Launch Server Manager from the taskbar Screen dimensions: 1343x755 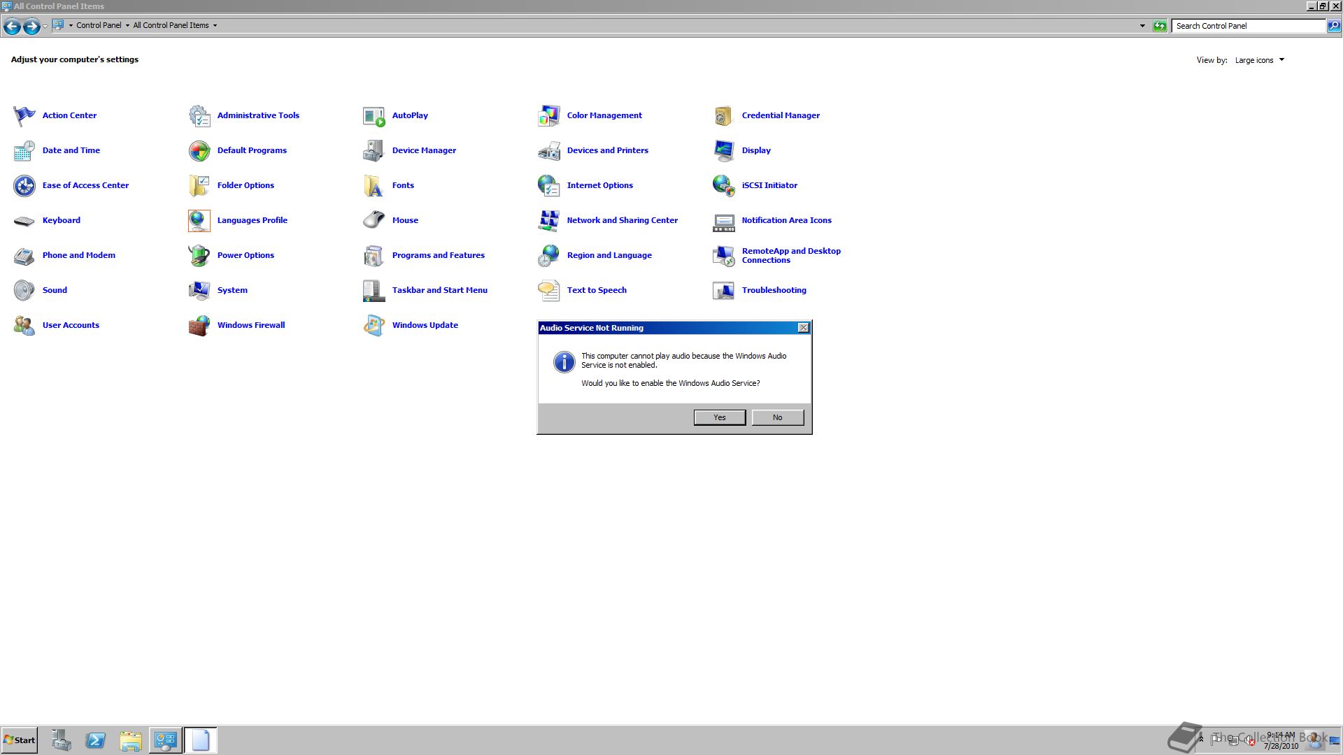tap(61, 740)
